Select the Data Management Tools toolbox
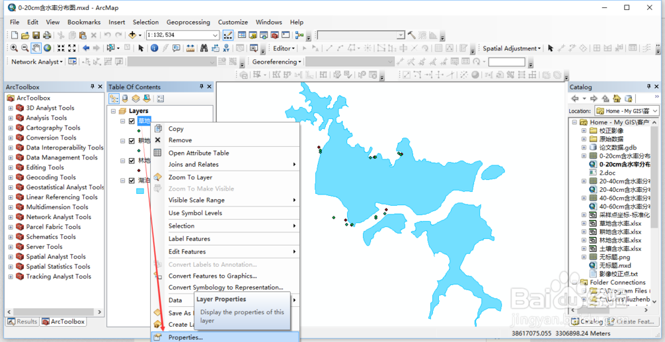This screenshot has width=665, height=342. (61, 157)
